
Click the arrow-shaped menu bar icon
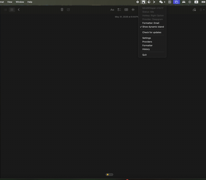point(154,2)
